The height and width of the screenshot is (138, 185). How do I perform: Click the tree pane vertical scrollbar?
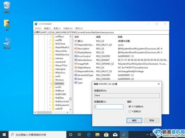(x=70, y=73)
